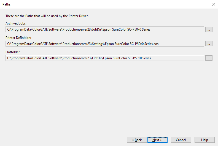Click the Printer Driver paths description text
218x146 pixels.
[47, 16]
